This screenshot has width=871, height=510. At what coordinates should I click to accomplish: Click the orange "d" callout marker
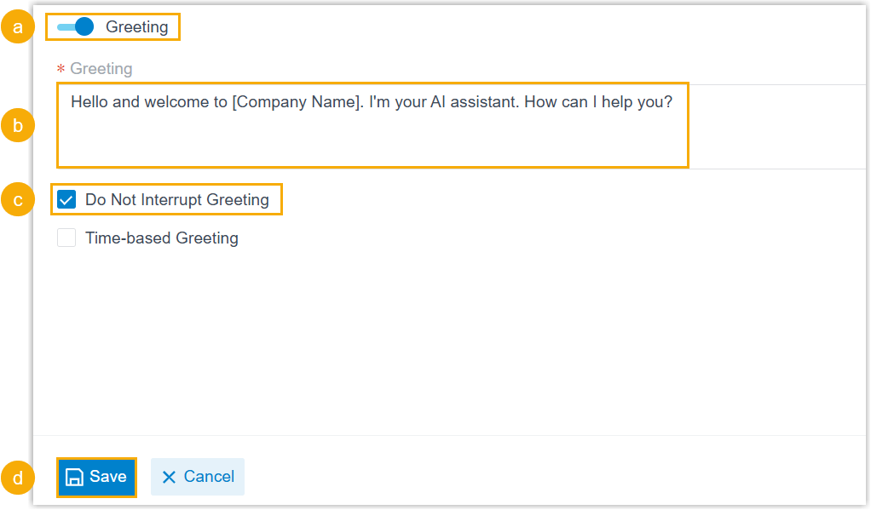pyautogui.click(x=17, y=478)
